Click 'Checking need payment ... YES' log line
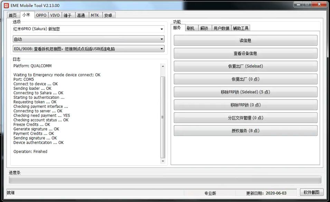The width and height of the screenshot is (330, 202). coord(42,115)
